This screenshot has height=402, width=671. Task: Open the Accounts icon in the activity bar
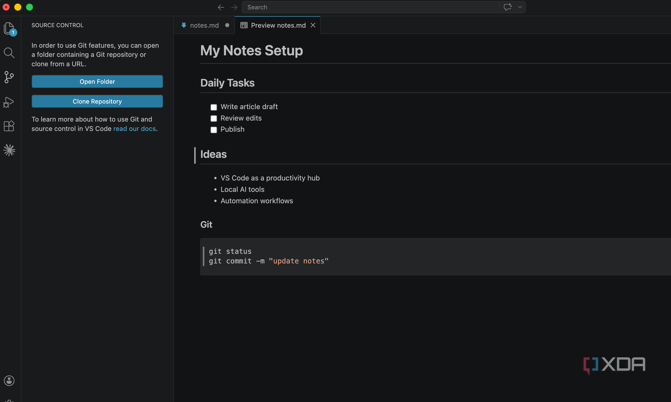tap(9, 380)
